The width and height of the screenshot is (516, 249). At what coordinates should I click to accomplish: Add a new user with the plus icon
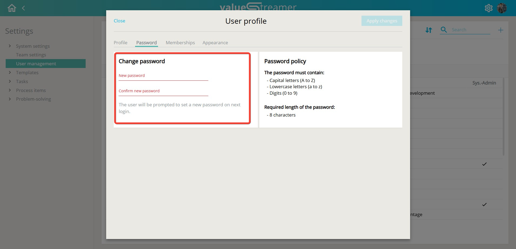[x=501, y=30]
